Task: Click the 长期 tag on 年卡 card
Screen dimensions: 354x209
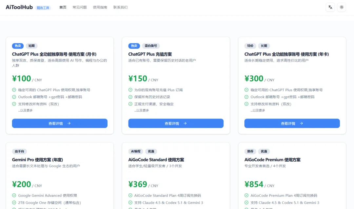Action: pos(264,46)
